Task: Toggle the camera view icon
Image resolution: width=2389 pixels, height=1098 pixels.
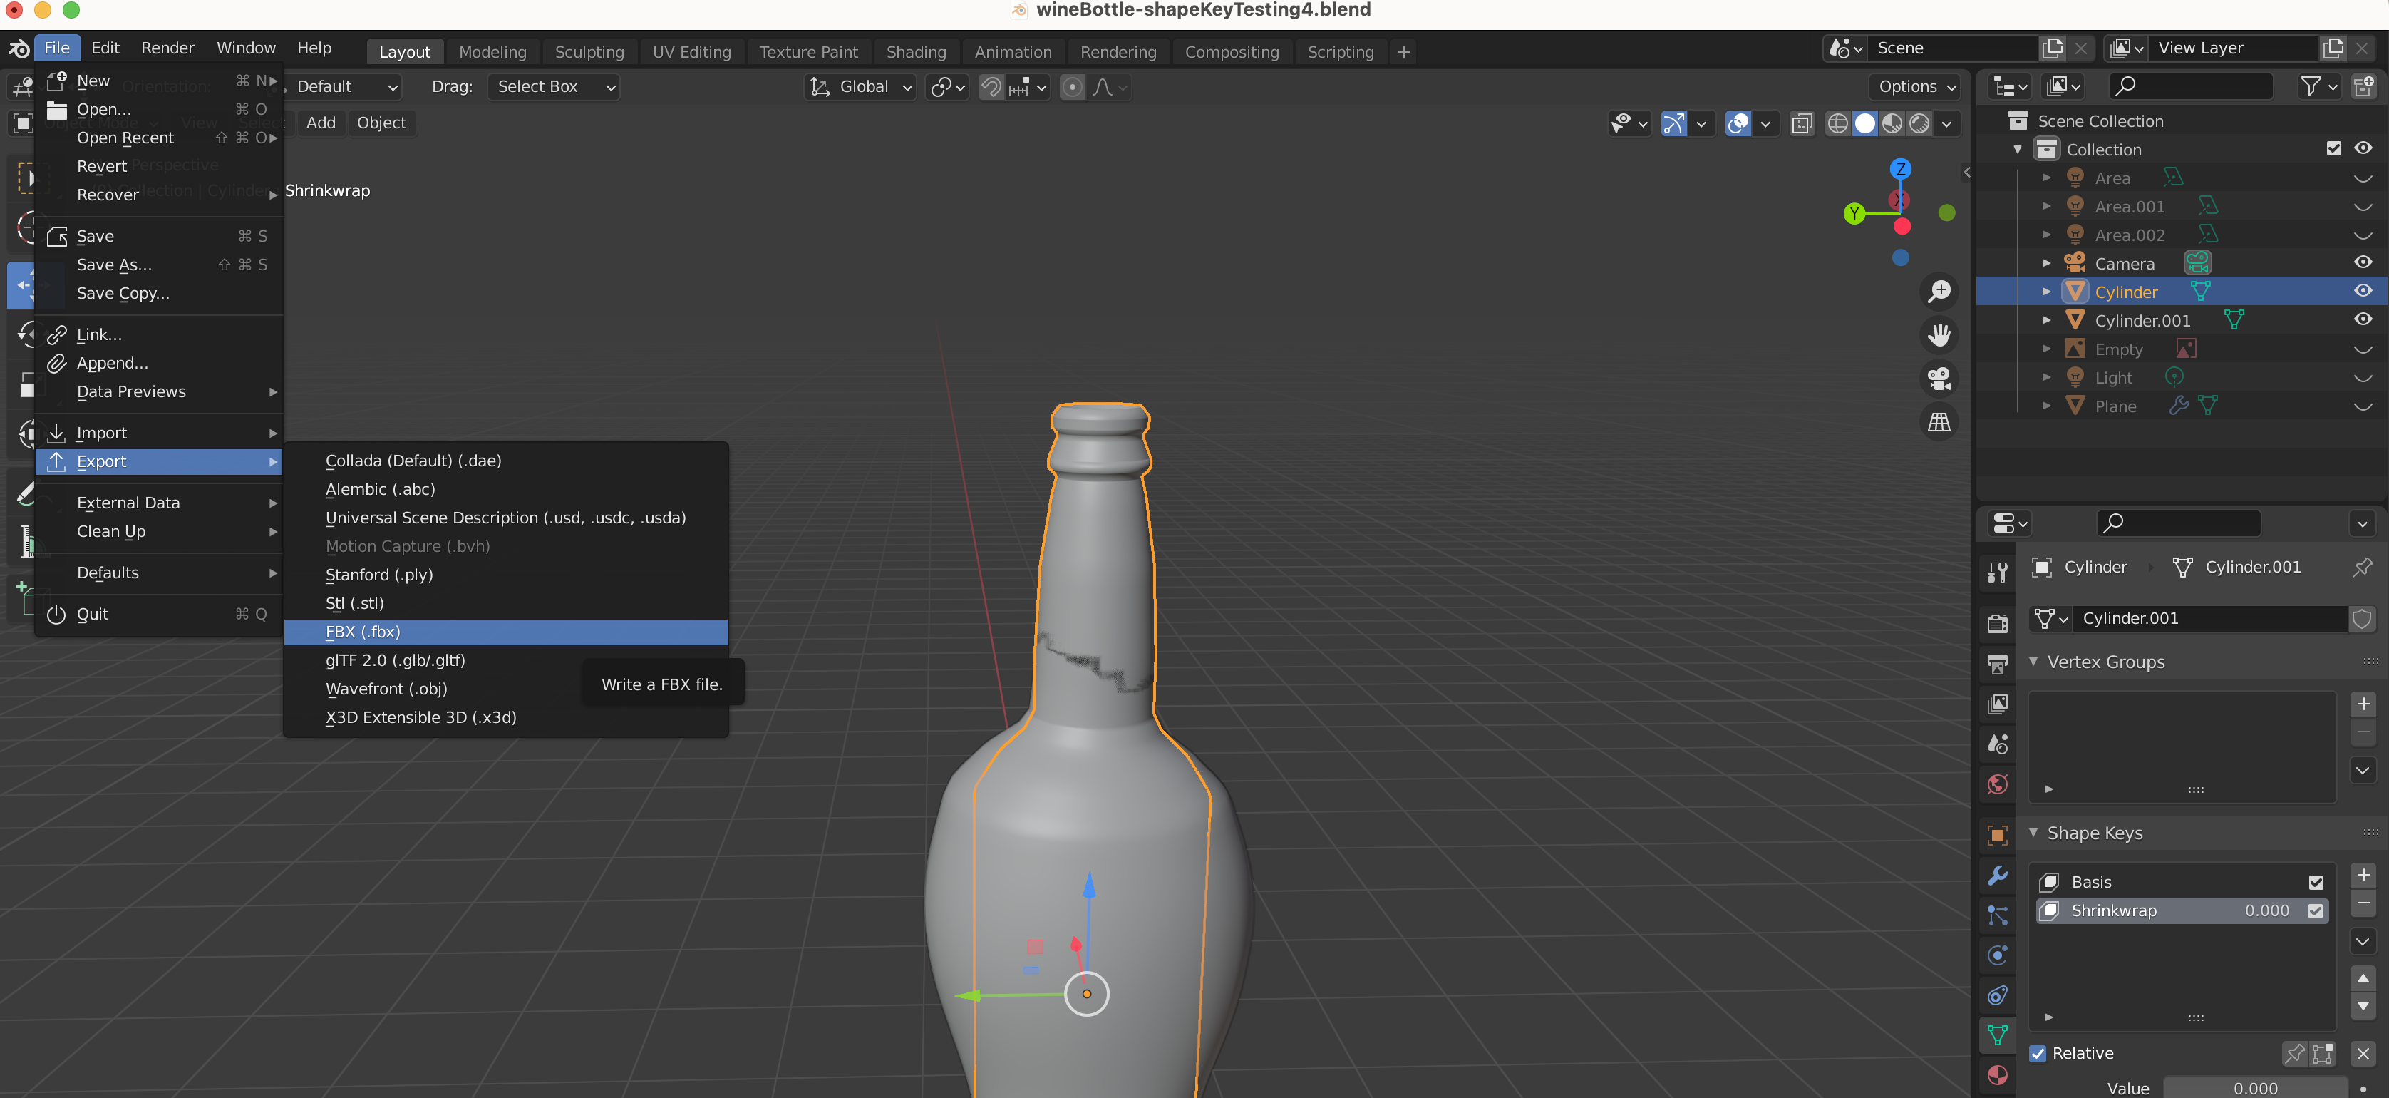Action: click(x=1939, y=379)
